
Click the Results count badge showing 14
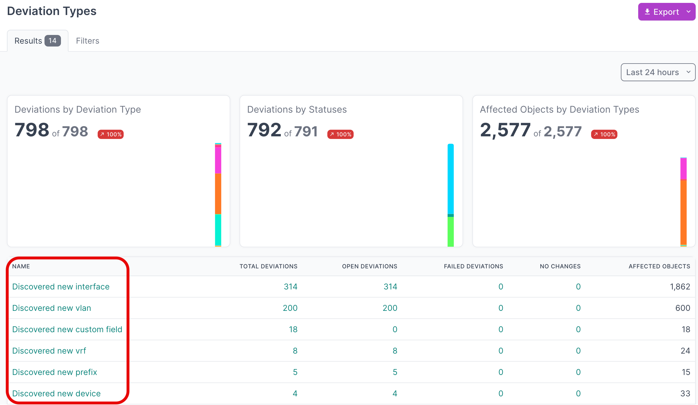(53, 41)
